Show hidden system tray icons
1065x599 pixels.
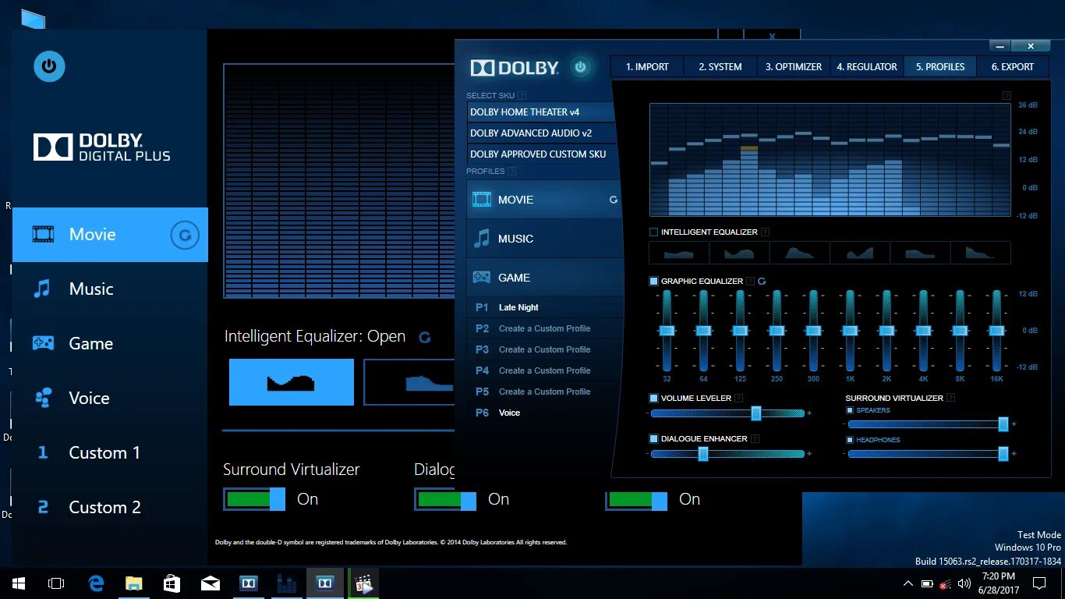908,583
